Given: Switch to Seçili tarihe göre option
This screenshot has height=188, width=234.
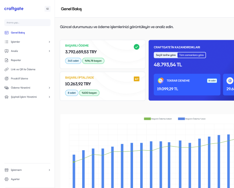Looking at the screenshot, I should coord(165,55).
